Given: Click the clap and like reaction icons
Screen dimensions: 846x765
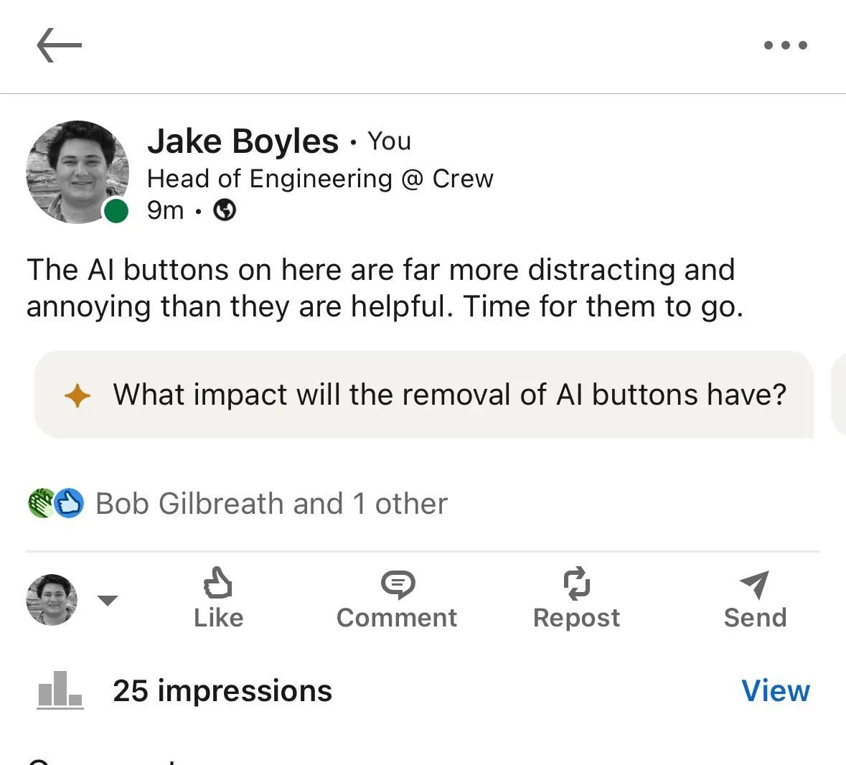Looking at the screenshot, I should 56,504.
